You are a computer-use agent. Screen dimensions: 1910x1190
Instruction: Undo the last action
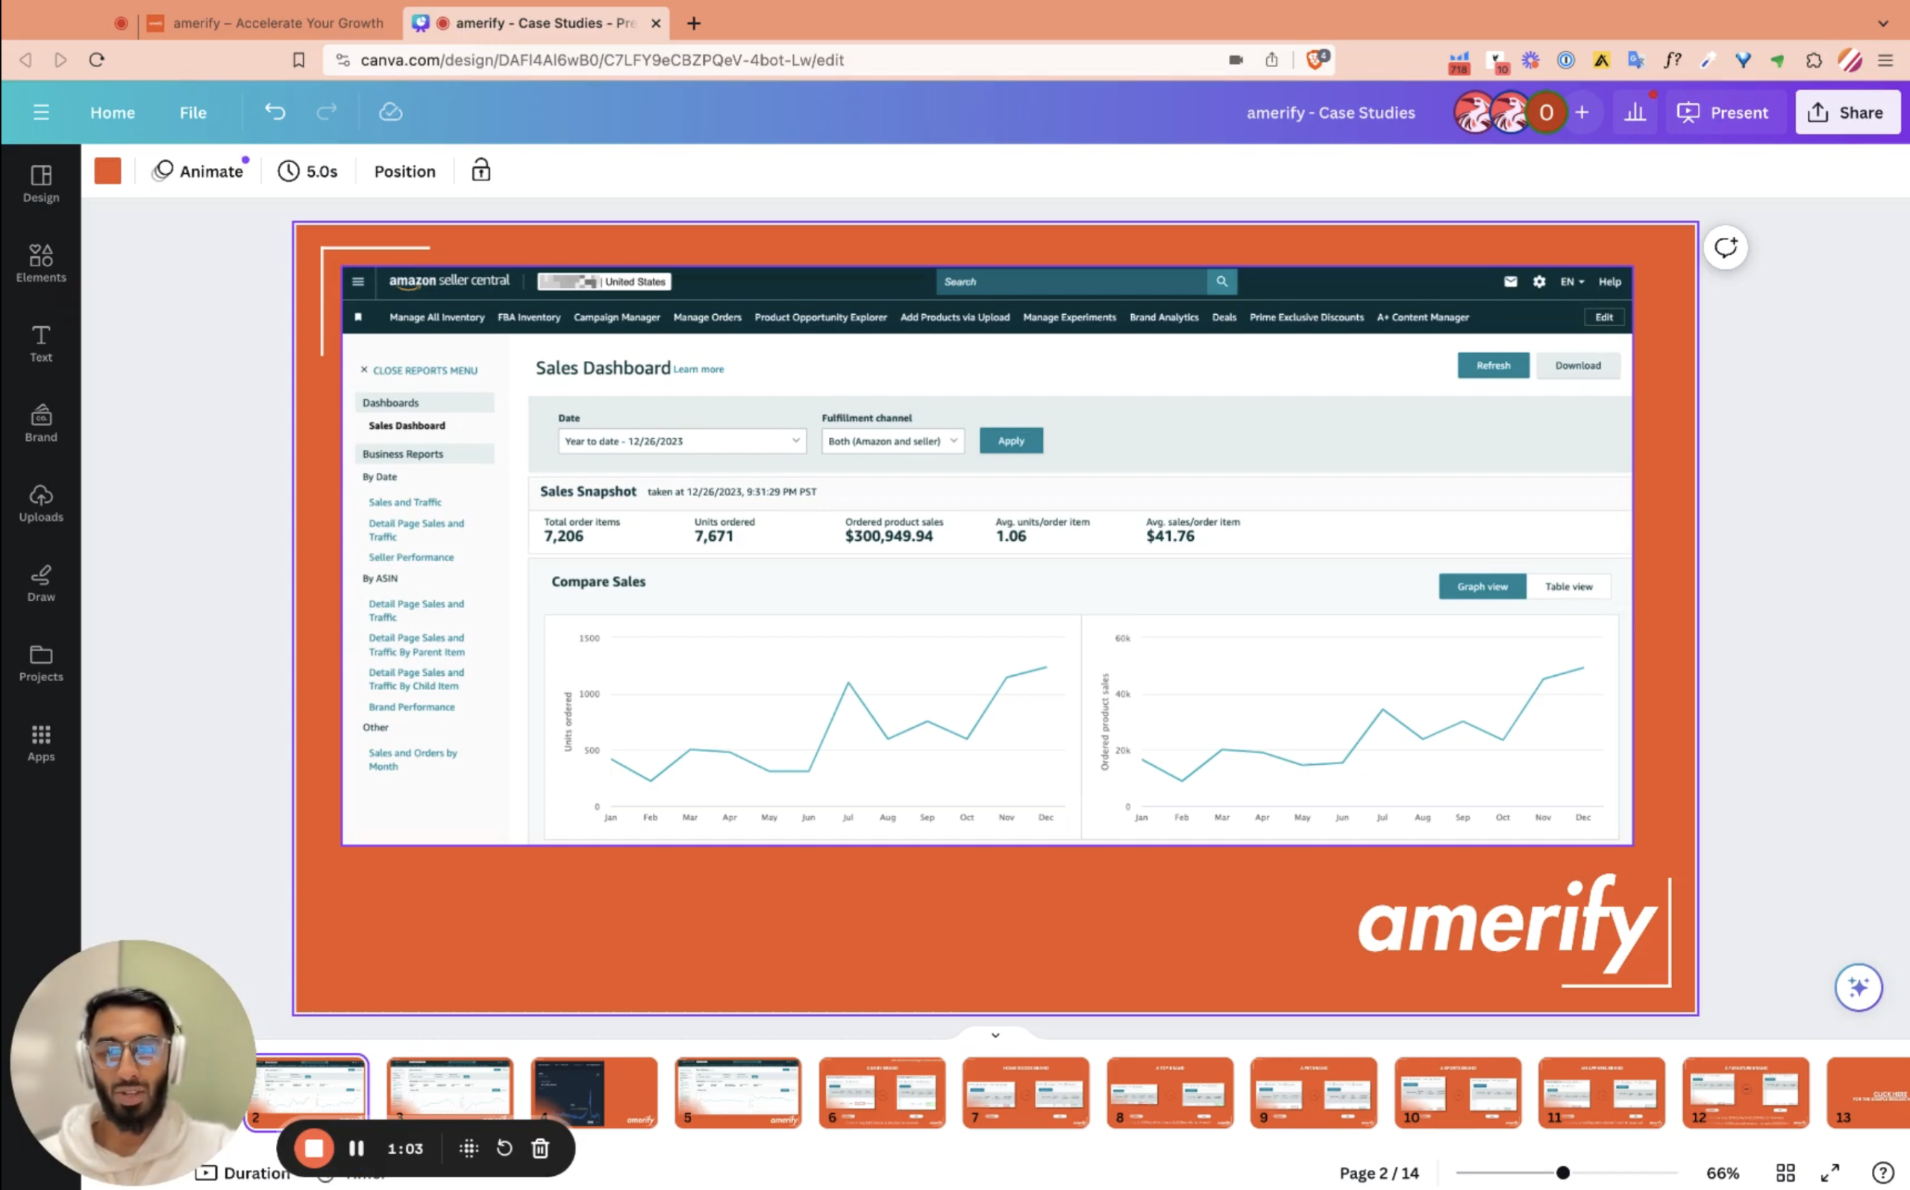pyautogui.click(x=275, y=112)
